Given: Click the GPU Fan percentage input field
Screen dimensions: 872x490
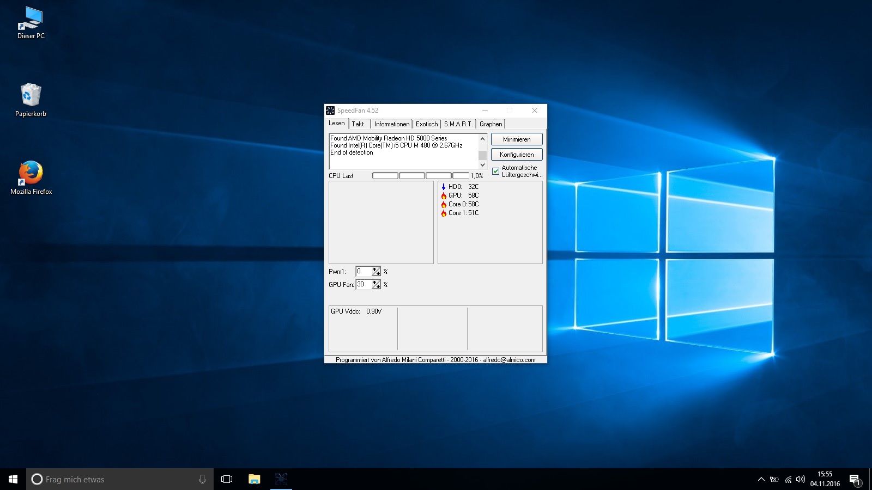Looking at the screenshot, I should [364, 284].
